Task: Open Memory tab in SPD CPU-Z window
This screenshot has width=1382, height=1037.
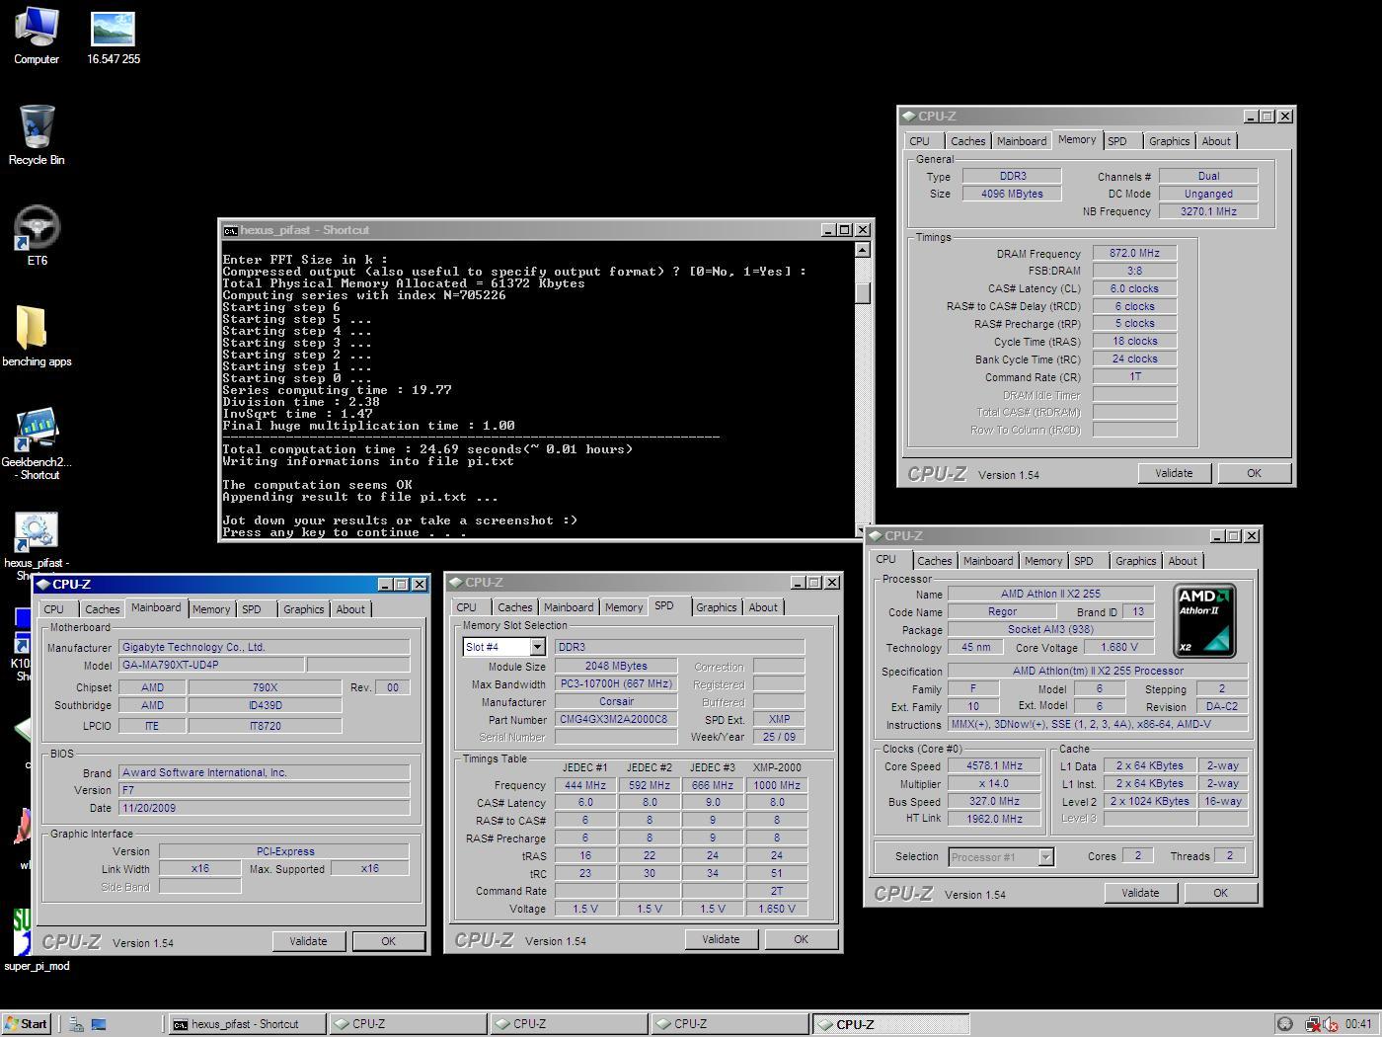Action: 624,607
